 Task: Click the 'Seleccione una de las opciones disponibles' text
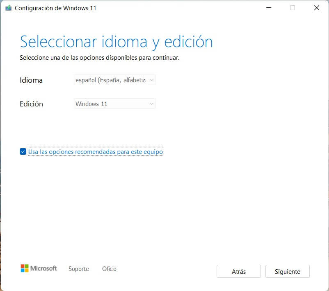coord(99,58)
